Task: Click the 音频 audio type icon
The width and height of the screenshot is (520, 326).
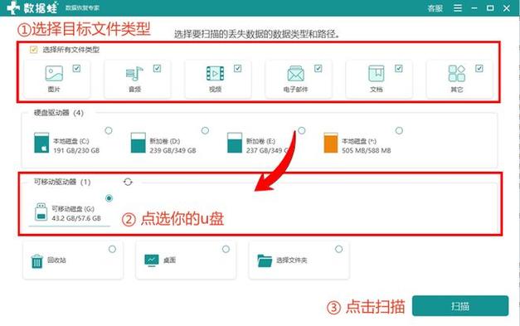Action: [x=134, y=73]
